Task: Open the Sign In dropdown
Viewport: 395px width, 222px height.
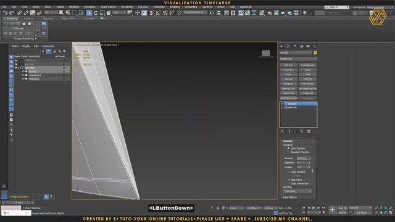Action: pyautogui.click(x=337, y=7)
